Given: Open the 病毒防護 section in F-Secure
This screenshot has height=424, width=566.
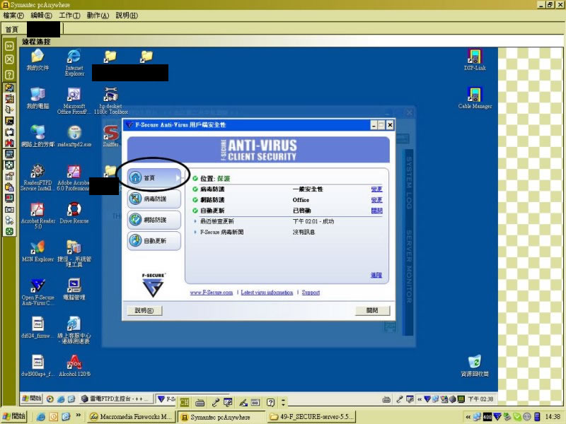Looking at the screenshot, I should 154,199.
